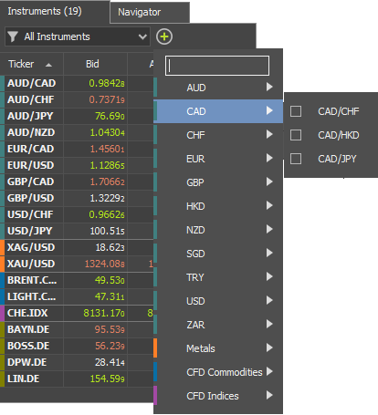This screenshot has width=378, height=415.
Task: Select the GBP menu entry
Action: coord(218,182)
